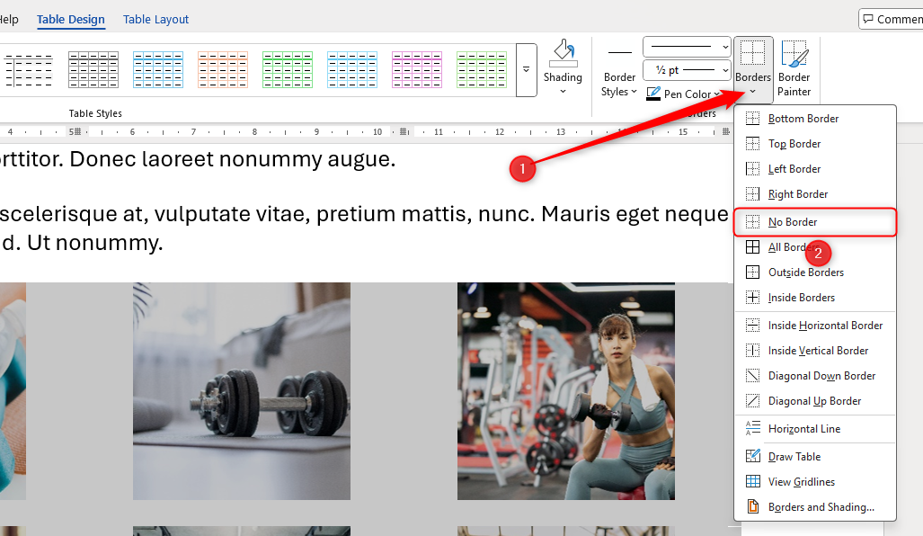Apply Outside Borders to table
923x536 pixels.
click(805, 272)
